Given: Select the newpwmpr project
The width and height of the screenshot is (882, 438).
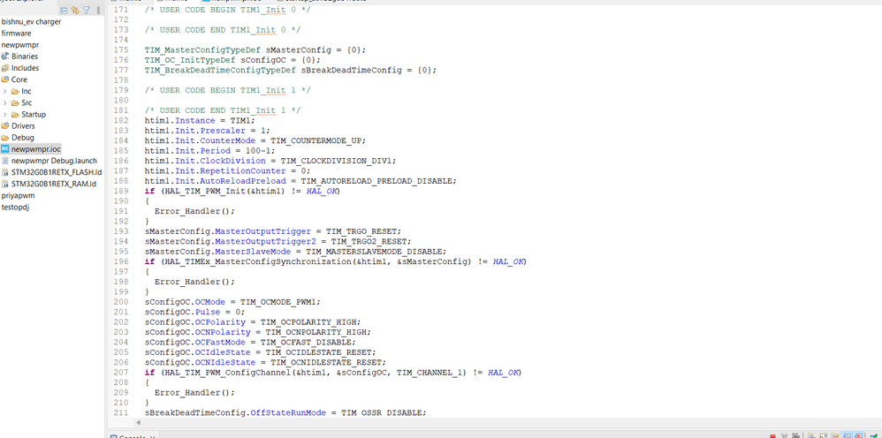Looking at the screenshot, I should point(20,45).
